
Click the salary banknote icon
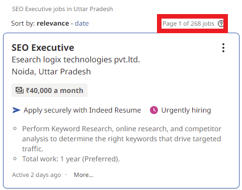20,90
